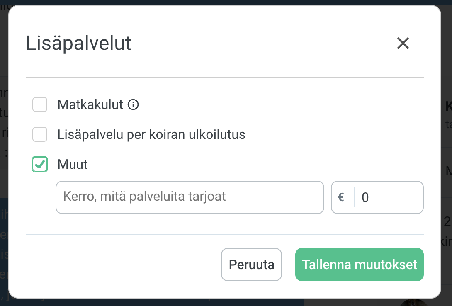Focus the 'Kerro, mitä palveluita tarjoat' field

190,197
